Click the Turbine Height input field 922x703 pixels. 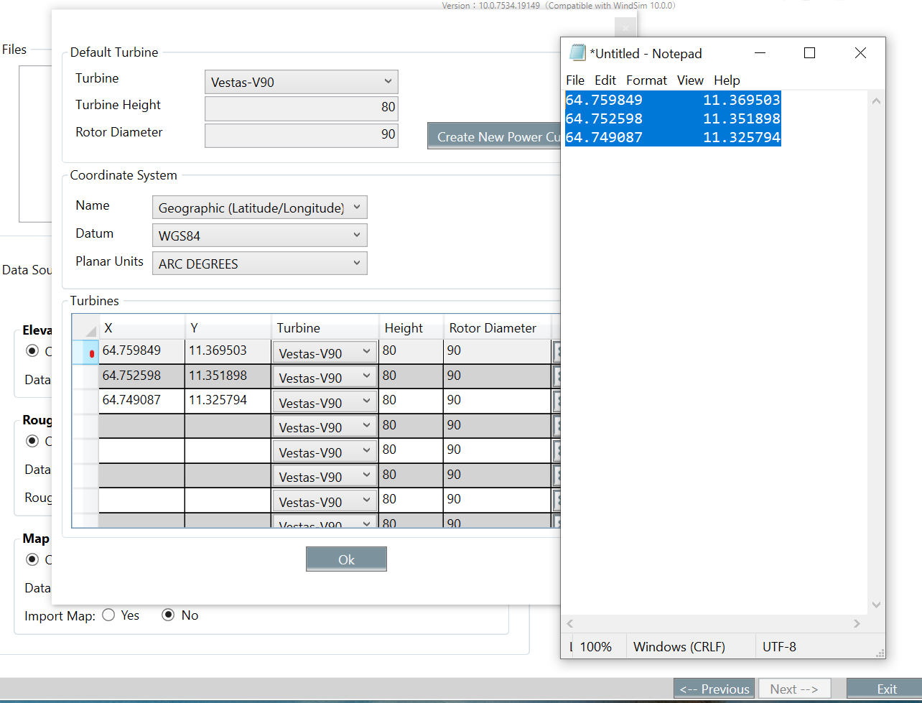[301, 108]
